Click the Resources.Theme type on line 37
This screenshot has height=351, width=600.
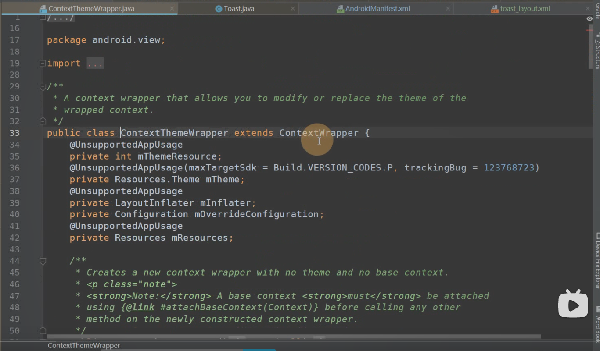point(158,180)
